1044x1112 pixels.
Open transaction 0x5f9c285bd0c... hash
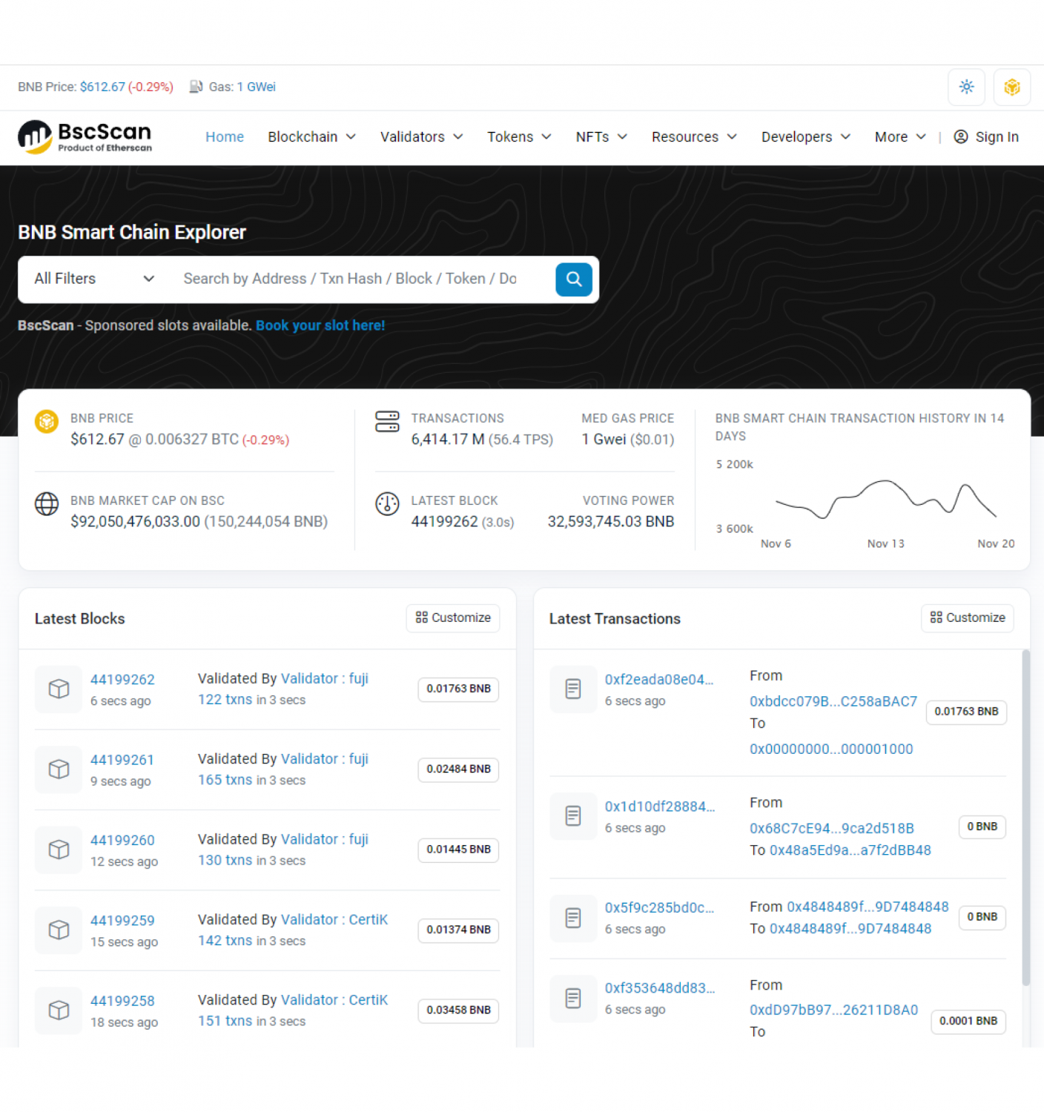[659, 907]
